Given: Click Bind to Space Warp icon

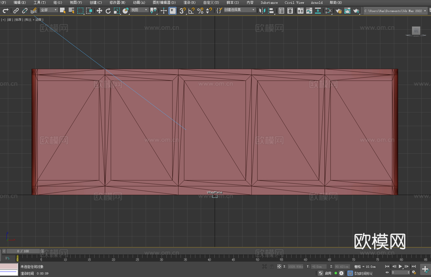Looking at the screenshot, I should point(34,11).
